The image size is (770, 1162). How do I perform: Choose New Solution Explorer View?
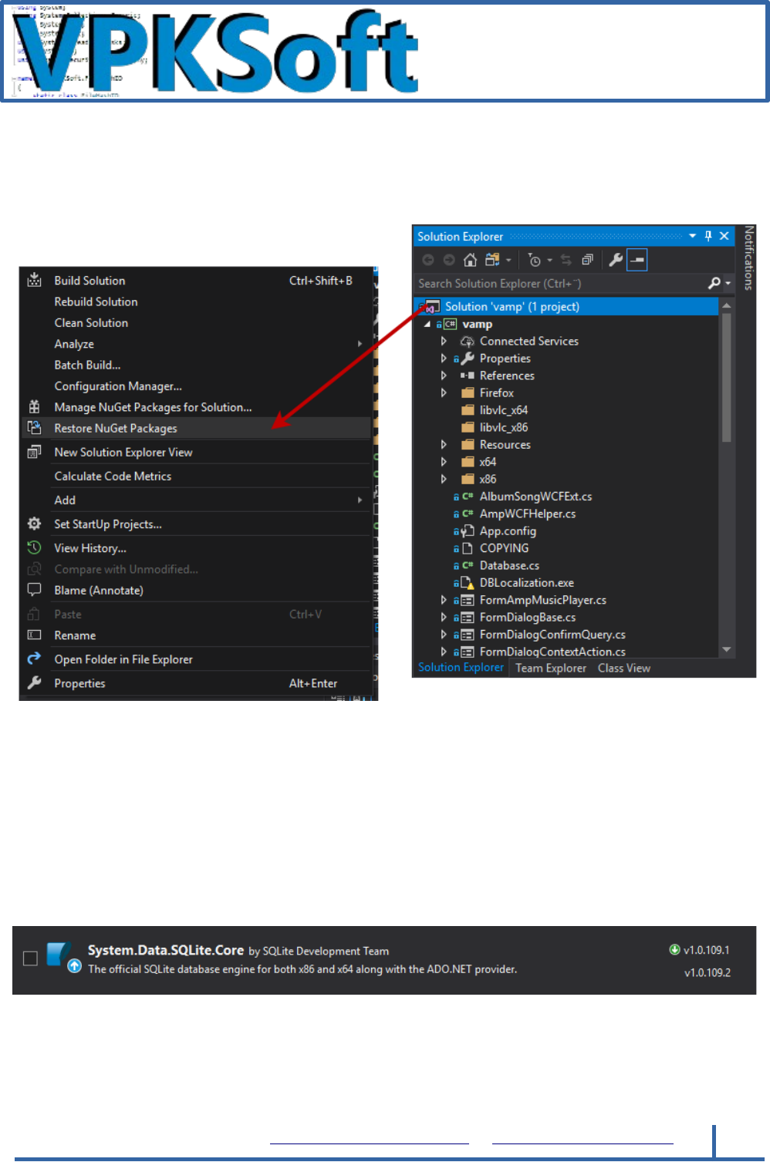[197, 452]
